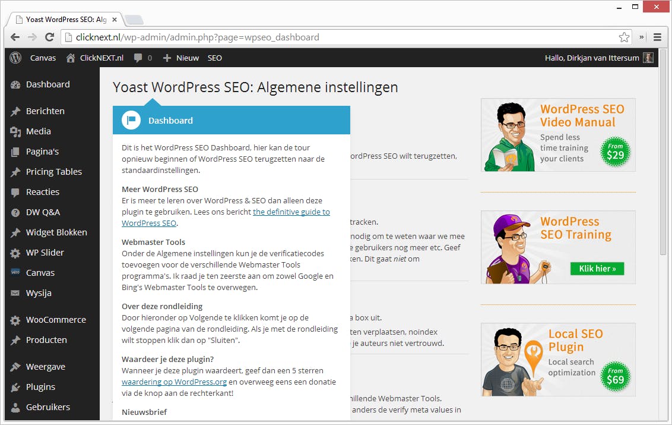The image size is (672, 425).
Task: Open Gebruikers in the sidebar
Action: (x=48, y=407)
